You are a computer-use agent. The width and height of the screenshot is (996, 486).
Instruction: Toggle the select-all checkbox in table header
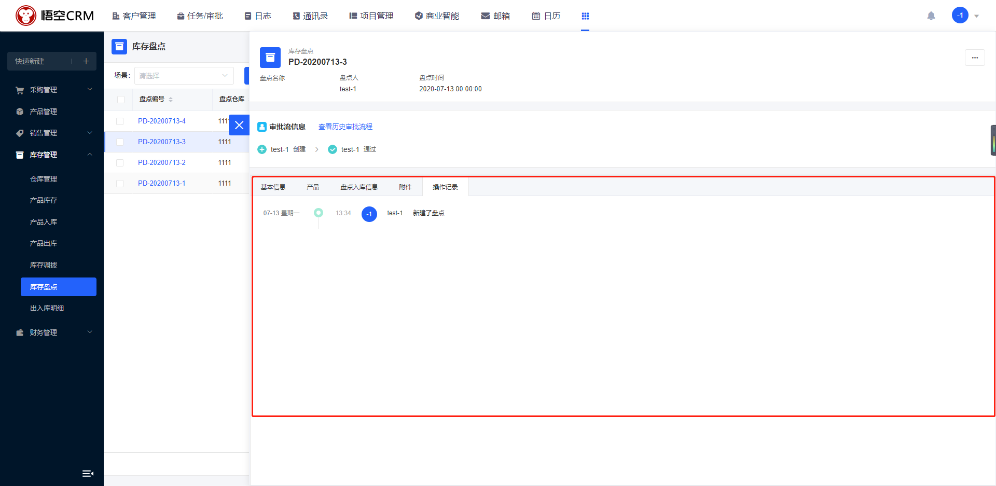pyautogui.click(x=121, y=100)
